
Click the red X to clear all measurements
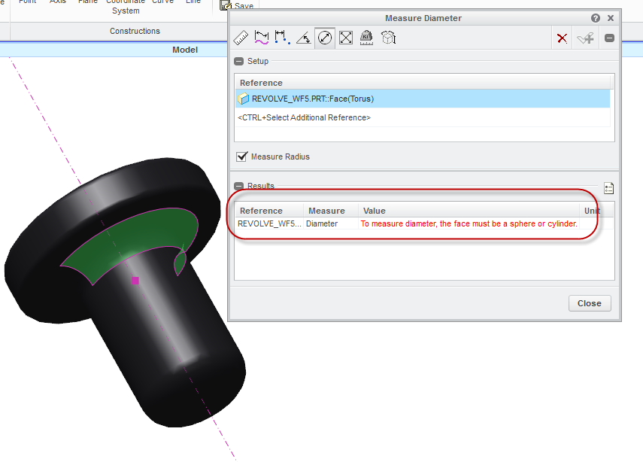tap(562, 37)
